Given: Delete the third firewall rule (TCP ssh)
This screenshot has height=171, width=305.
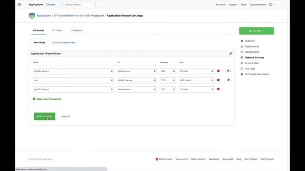Looking at the screenshot, I should [x=218, y=89].
